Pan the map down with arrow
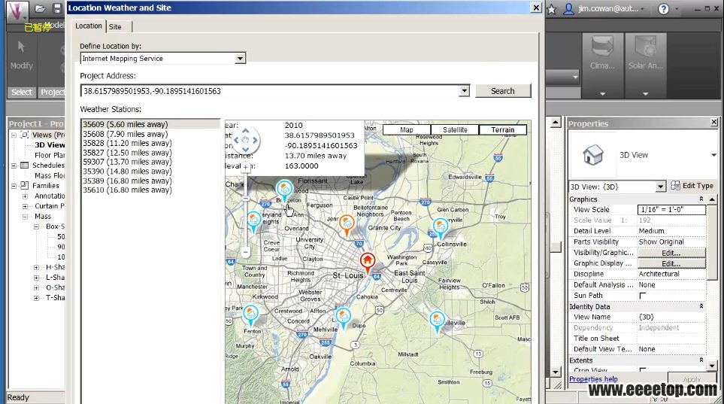 [x=245, y=149]
